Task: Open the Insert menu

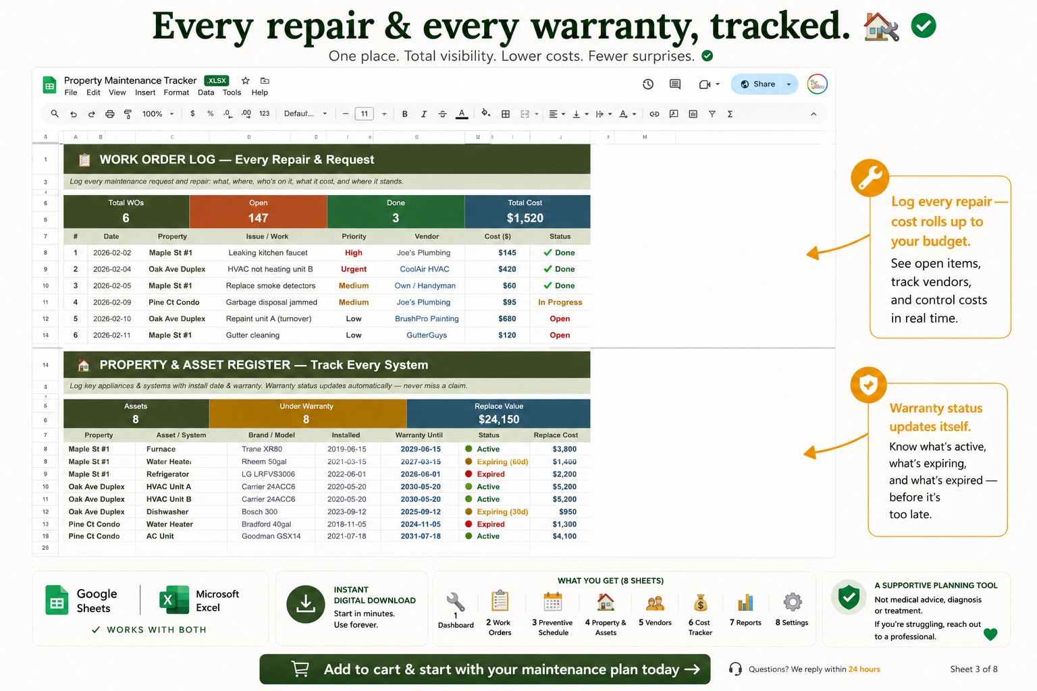Action: (x=145, y=92)
